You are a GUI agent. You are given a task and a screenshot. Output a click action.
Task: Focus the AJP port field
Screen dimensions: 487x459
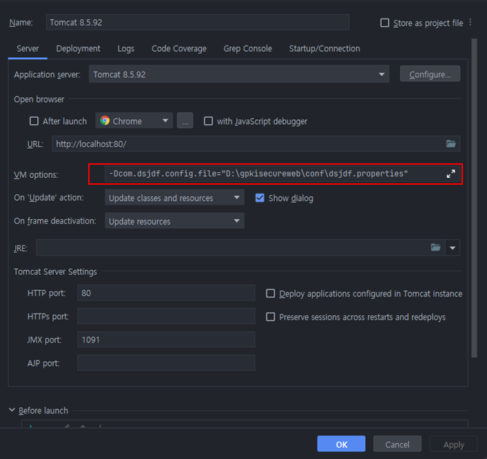tap(166, 363)
